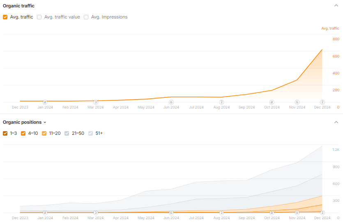Enable the Avg. Impressions checkbox

point(86,17)
